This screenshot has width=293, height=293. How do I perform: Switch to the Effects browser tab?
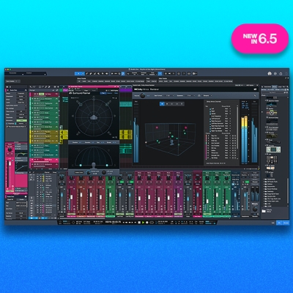275,86
